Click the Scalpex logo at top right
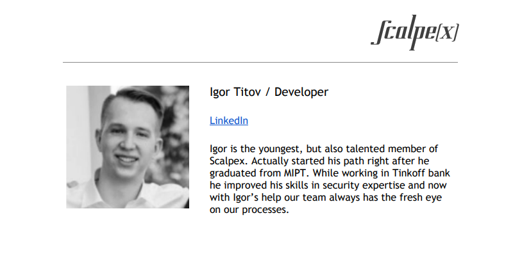522x257 pixels. [x=415, y=32]
